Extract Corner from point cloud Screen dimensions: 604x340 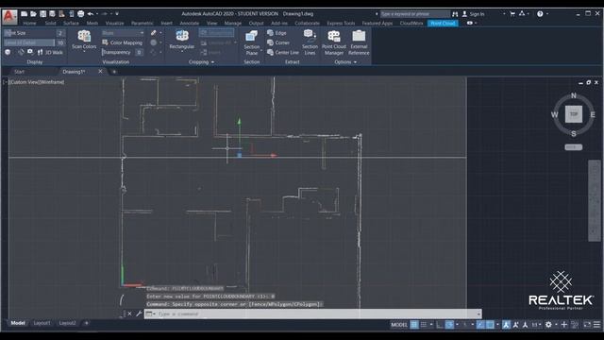[278, 42]
